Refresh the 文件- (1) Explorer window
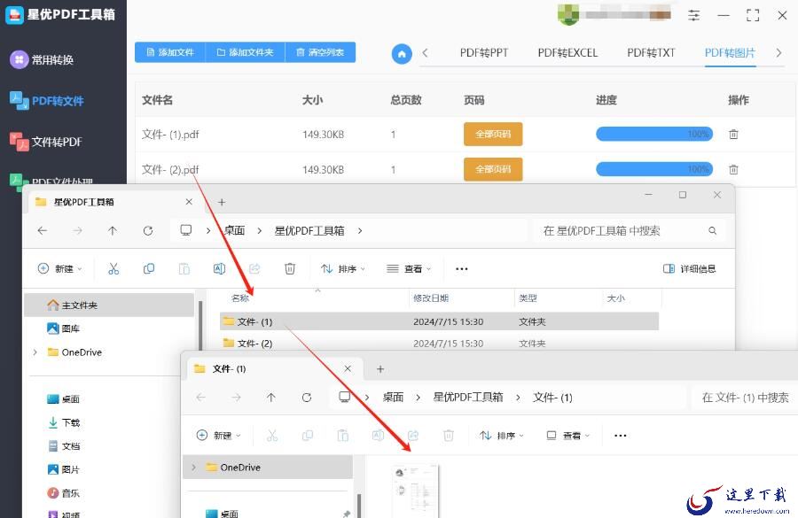The width and height of the screenshot is (798, 518). coord(307,398)
